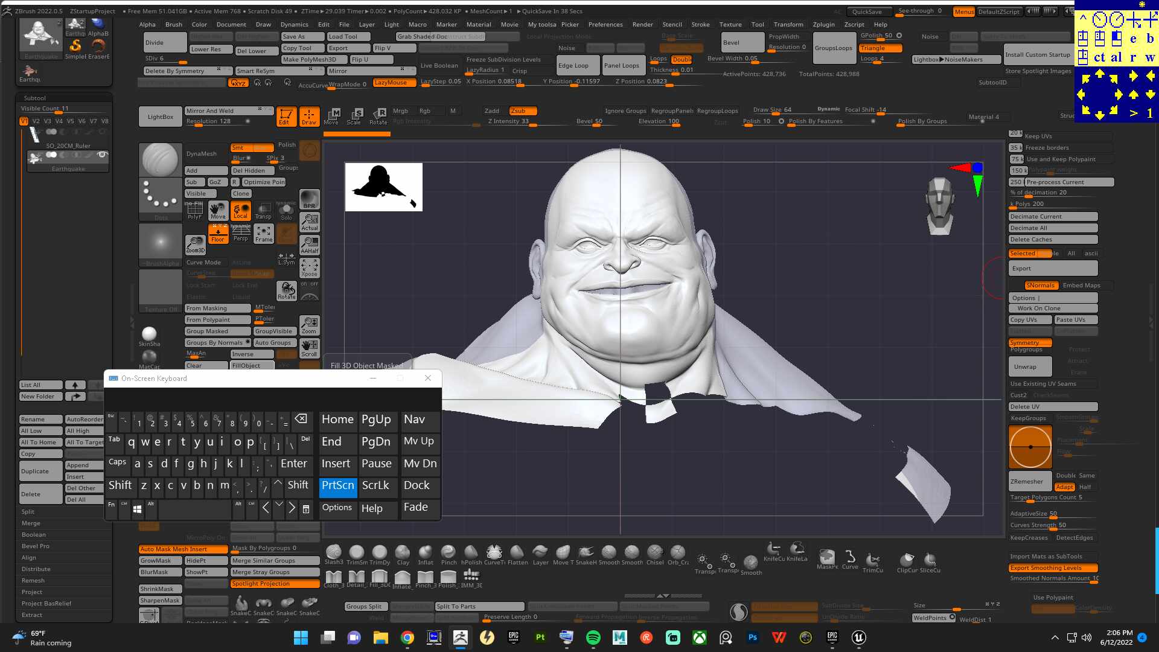Image resolution: width=1159 pixels, height=652 pixels.
Task: Click the BPR render icon
Action: [310, 199]
